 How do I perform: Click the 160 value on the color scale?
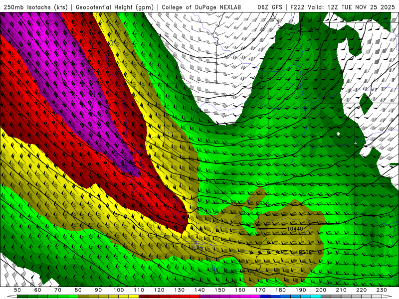[x=240, y=290]
